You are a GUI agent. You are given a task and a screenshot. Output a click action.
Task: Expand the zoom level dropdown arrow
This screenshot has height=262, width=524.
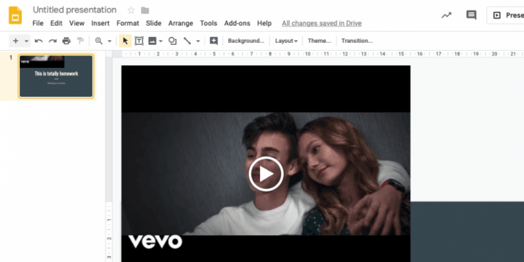click(109, 41)
